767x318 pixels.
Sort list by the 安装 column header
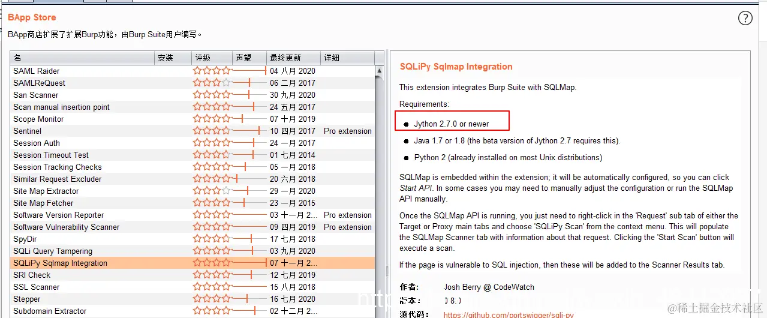tap(173, 58)
